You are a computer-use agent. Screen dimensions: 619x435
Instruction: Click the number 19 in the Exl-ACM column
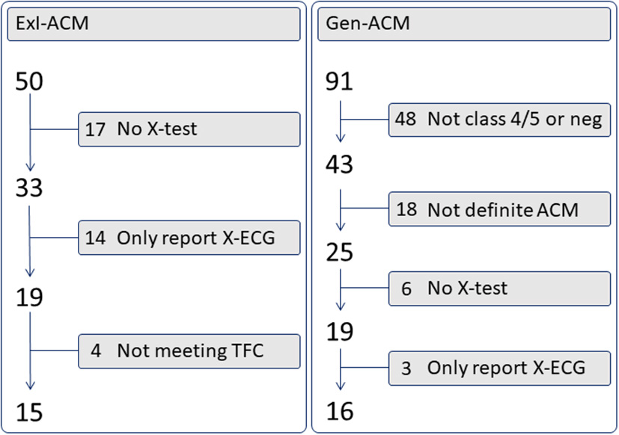(30, 297)
